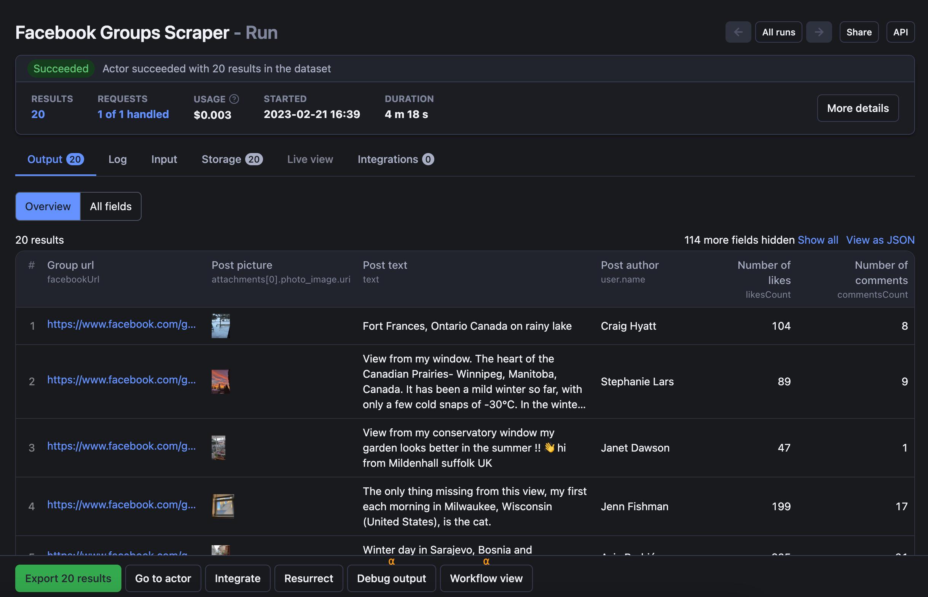Image resolution: width=928 pixels, height=597 pixels.
Task: Click Export 20 results button
Action: [68, 578]
